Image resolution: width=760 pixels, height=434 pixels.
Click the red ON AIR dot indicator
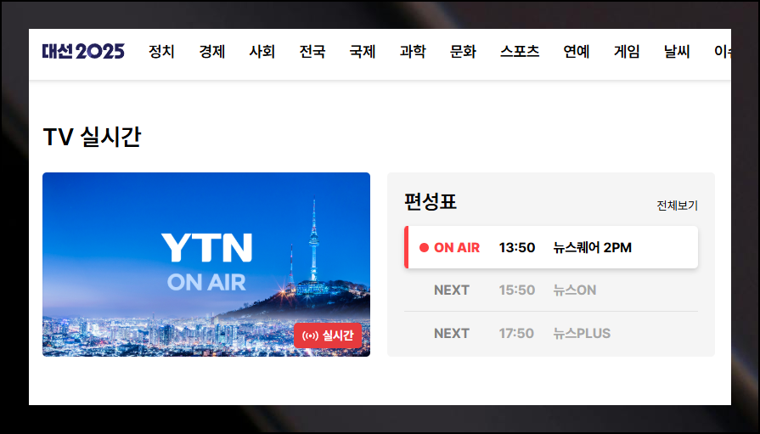pos(424,248)
